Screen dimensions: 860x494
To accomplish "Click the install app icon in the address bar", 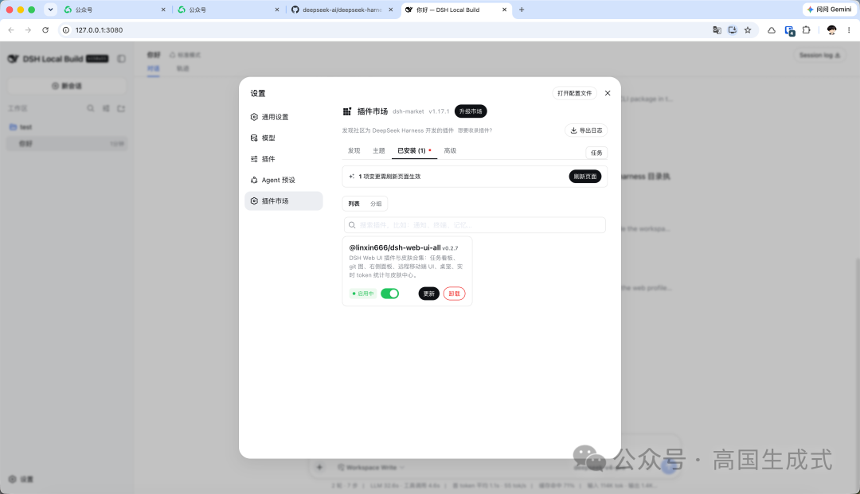I will point(733,30).
